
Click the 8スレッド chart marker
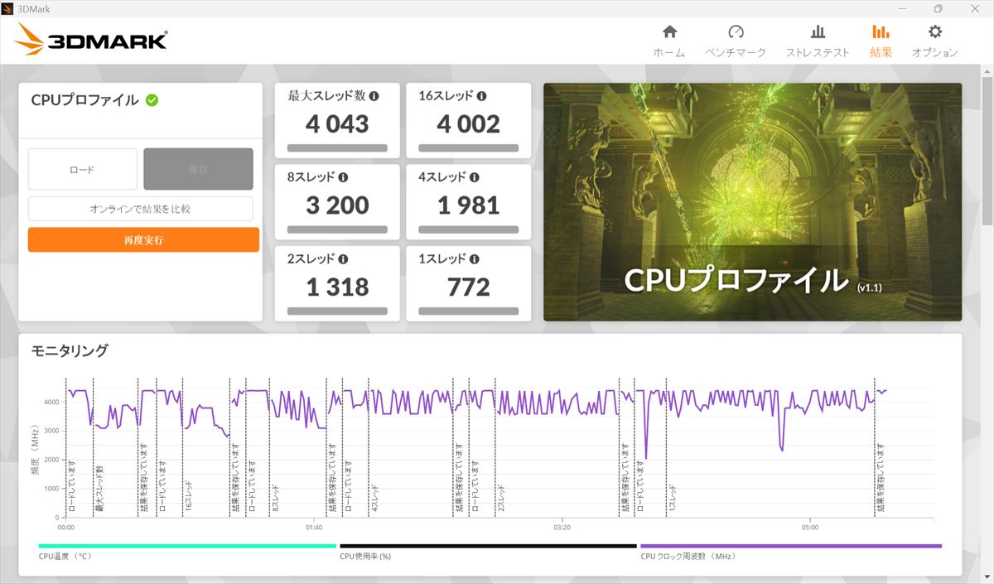coord(275,498)
